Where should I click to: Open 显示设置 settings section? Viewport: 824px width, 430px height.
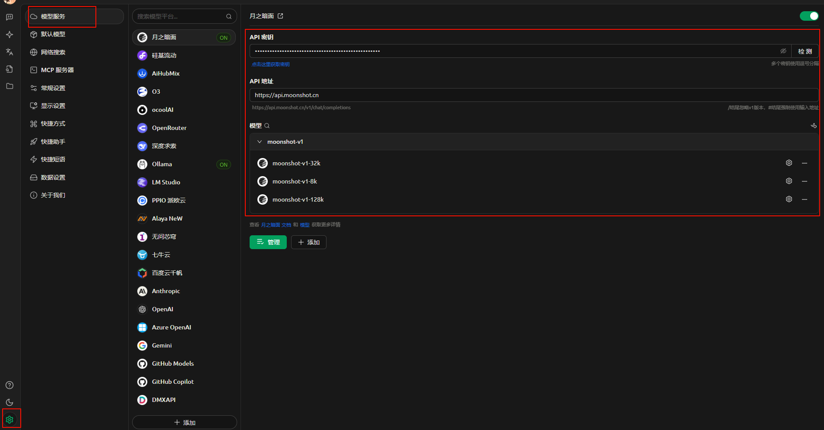pos(74,106)
